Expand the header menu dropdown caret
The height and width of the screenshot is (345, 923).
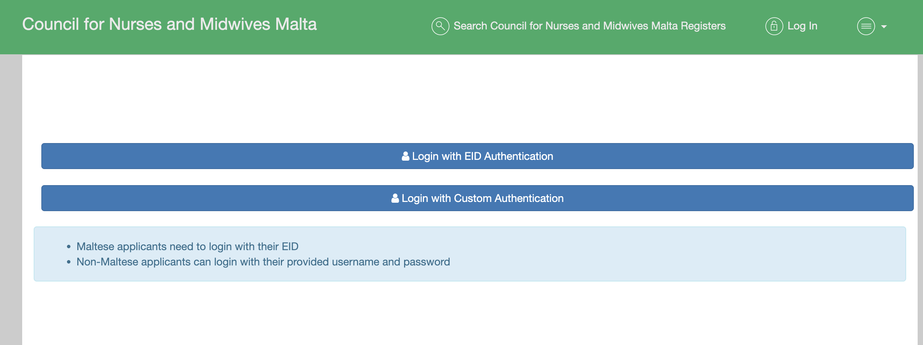884,27
